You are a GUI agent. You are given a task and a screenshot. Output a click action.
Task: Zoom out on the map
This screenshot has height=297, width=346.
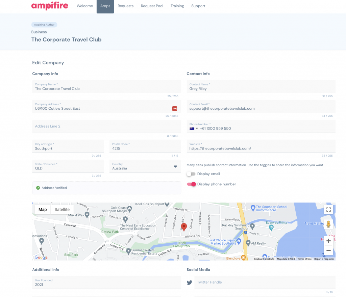[x=328, y=250]
